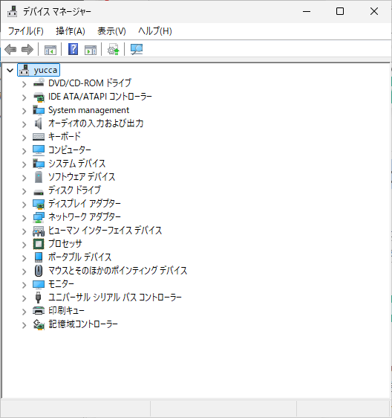Click the action pane toolbar icon
The image size is (392, 418).
click(x=91, y=50)
